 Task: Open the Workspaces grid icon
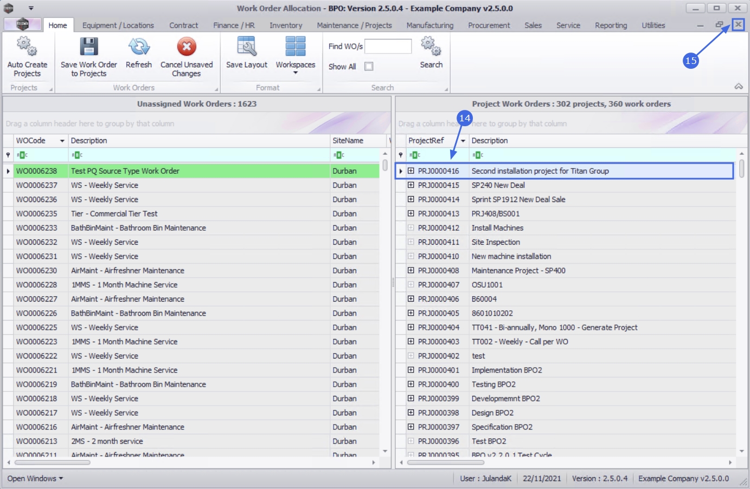(x=296, y=47)
